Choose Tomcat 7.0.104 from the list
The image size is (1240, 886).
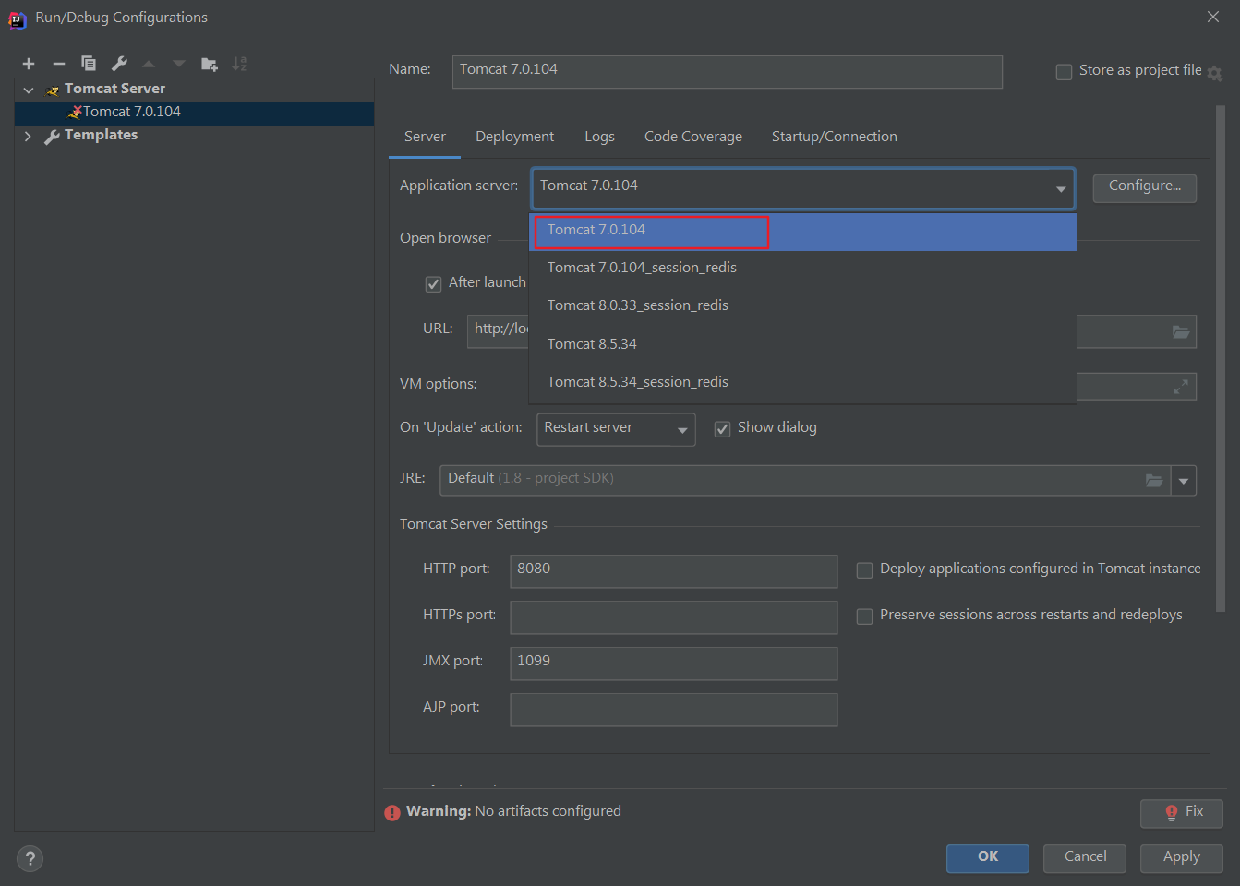click(x=802, y=231)
